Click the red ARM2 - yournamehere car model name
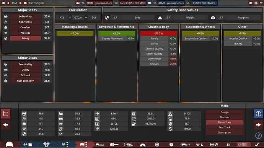 (x=99, y=3)
